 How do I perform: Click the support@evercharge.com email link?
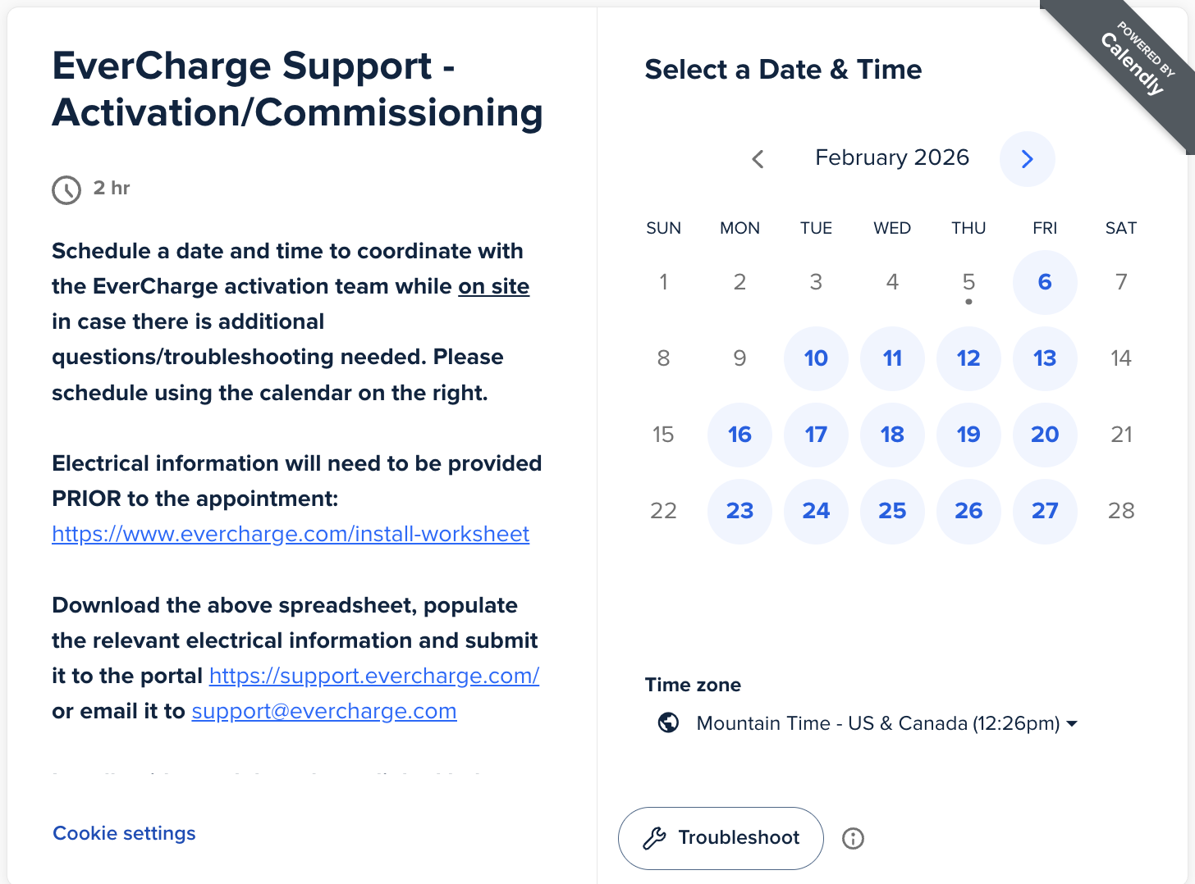[324, 711]
